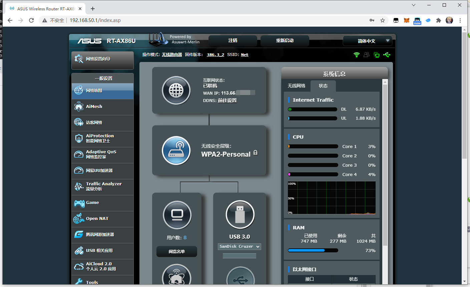Click the USB disk usage bar

point(240,256)
